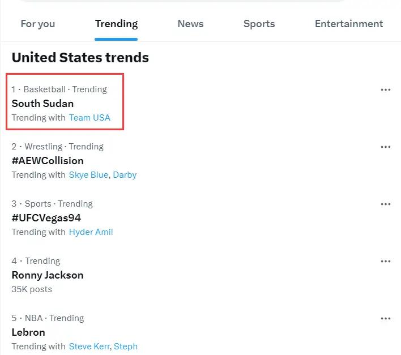Open the Darby related trend link
Screen dimensions: 401x355
point(125,175)
